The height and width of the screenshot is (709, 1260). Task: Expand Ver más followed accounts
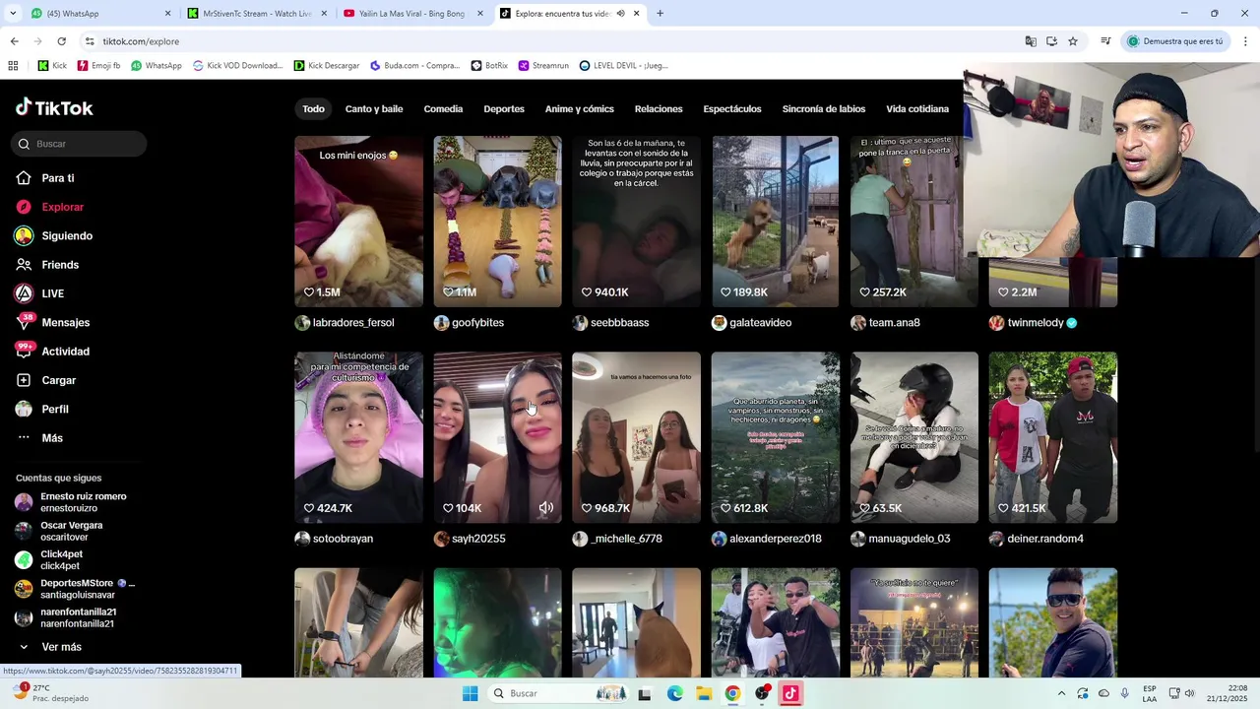click(61, 647)
